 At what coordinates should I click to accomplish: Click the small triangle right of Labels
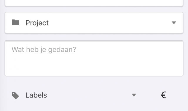pos(134,95)
